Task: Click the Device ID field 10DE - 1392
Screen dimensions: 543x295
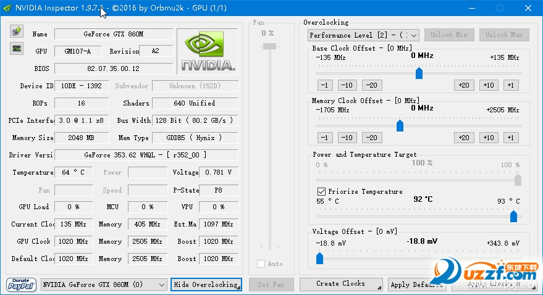Action: [82, 86]
